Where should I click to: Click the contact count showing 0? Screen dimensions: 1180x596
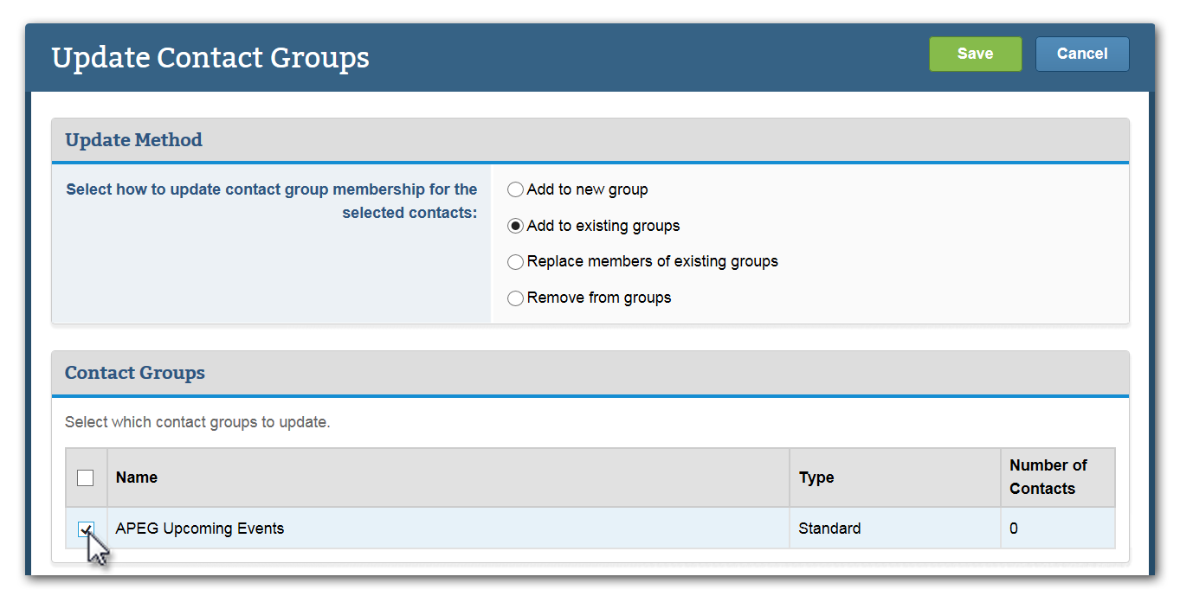coord(1013,528)
